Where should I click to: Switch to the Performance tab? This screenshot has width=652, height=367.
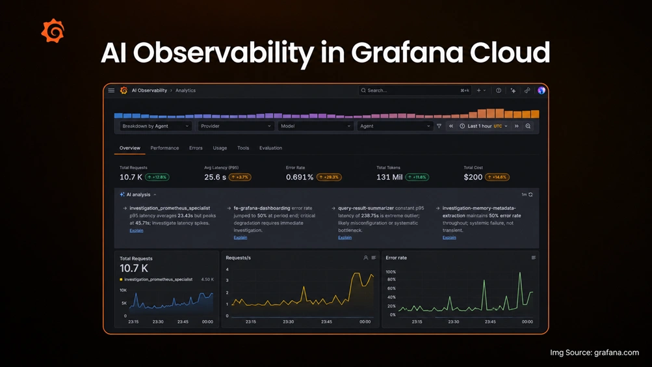[164, 148]
